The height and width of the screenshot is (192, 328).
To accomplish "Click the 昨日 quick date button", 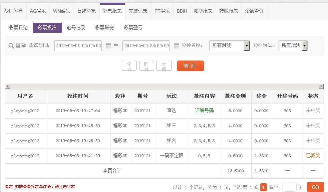I will click(146, 66).
